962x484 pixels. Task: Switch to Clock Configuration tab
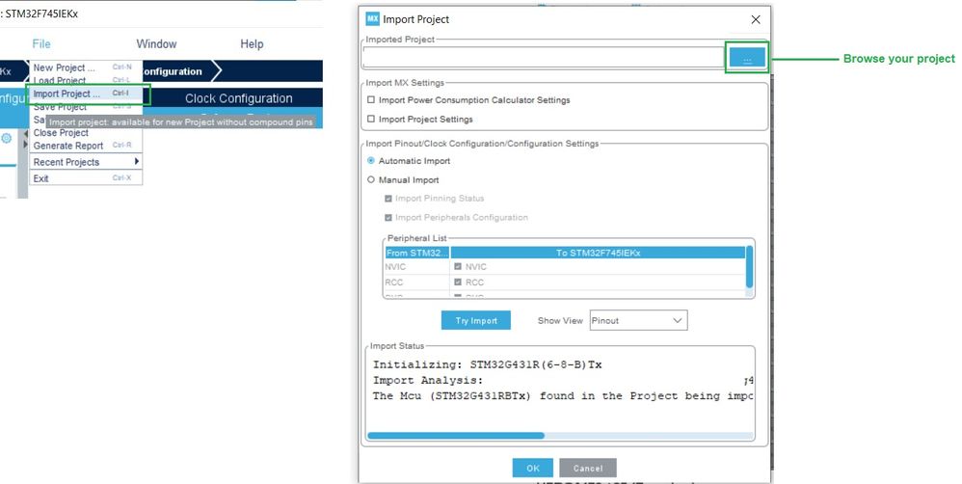point(239,98)
